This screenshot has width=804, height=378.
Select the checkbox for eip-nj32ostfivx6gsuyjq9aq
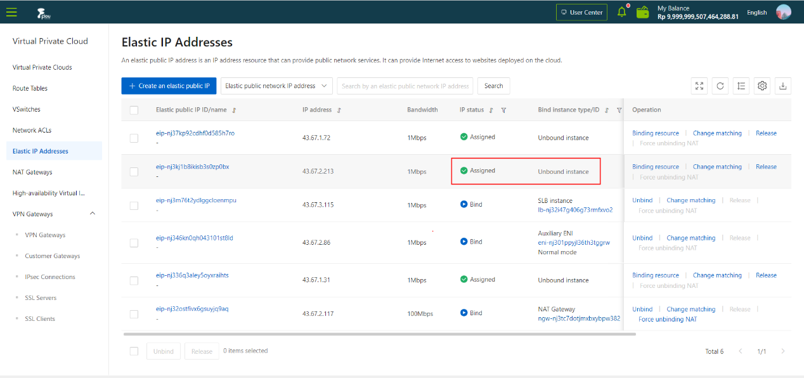[134, 314]
